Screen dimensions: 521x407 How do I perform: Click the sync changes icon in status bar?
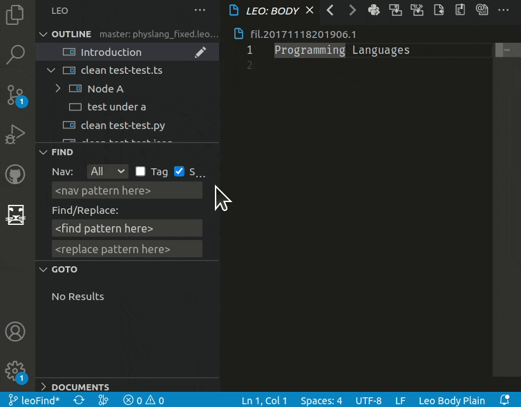(x=79, y=400)
